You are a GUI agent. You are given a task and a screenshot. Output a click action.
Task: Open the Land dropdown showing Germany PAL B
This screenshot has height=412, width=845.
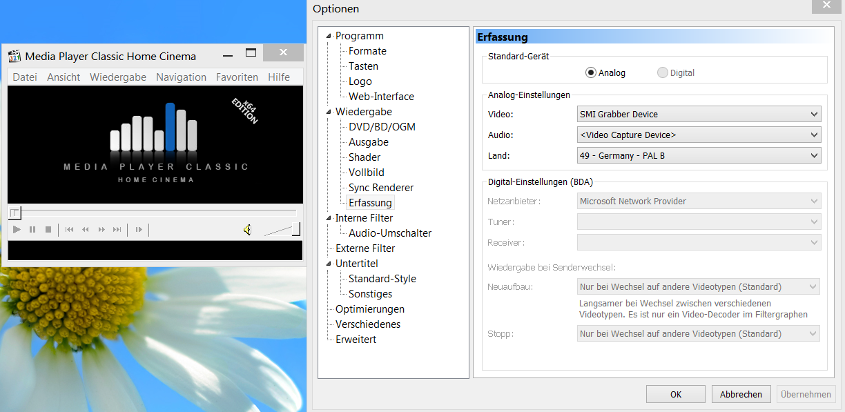[x=699, y=155]
